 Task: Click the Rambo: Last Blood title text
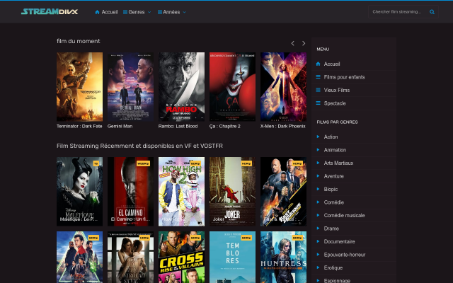tap(178, 126)
